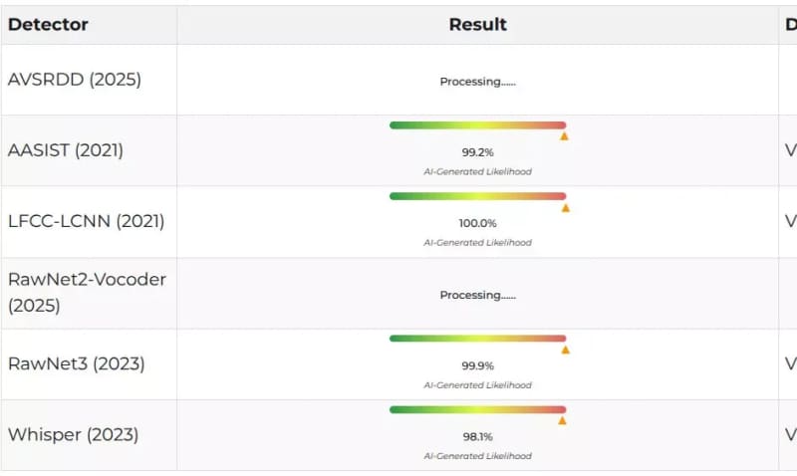
Task: Select the AASIST (2021) detector name
Action: pyautogui.click(x=66, y=150)
